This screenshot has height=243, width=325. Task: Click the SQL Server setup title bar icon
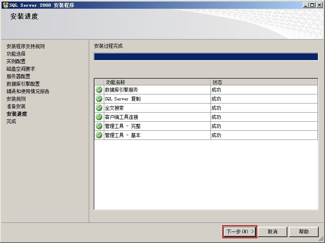pyautogui.click(x=6, y=5)
